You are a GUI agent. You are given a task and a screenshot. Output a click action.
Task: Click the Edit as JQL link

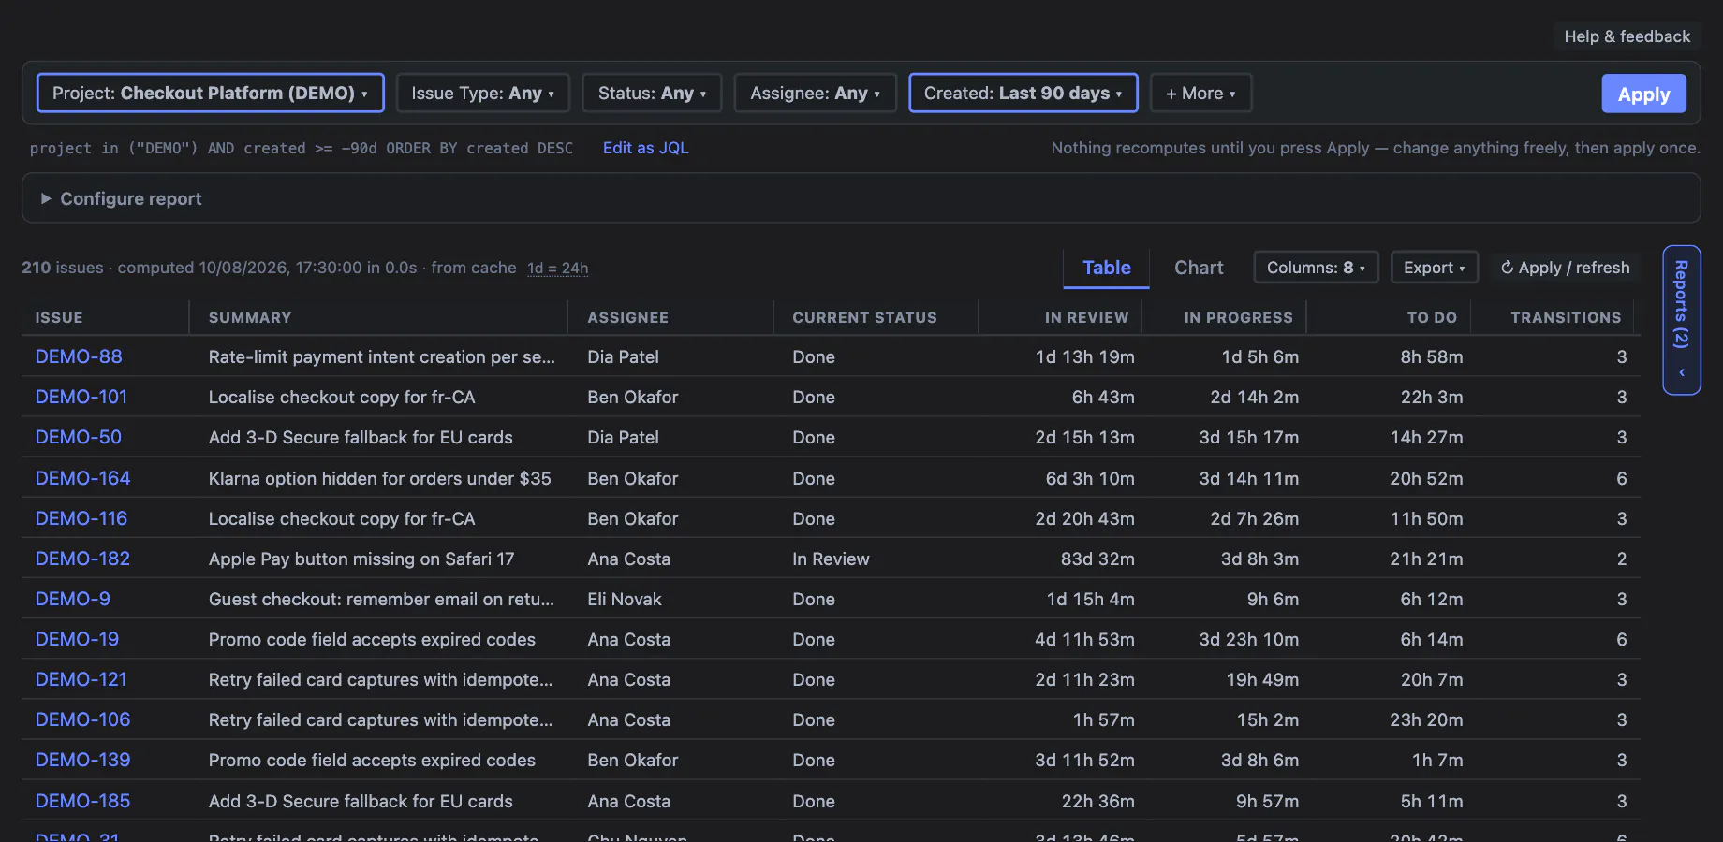tap(645, 148)
